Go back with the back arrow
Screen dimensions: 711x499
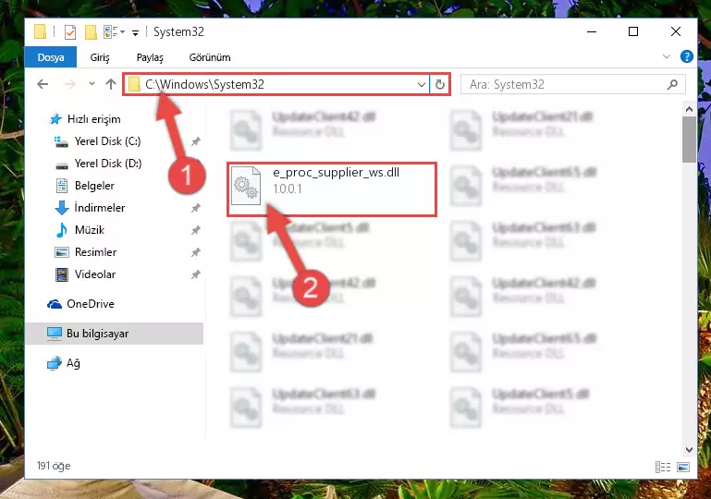(43, 84)
